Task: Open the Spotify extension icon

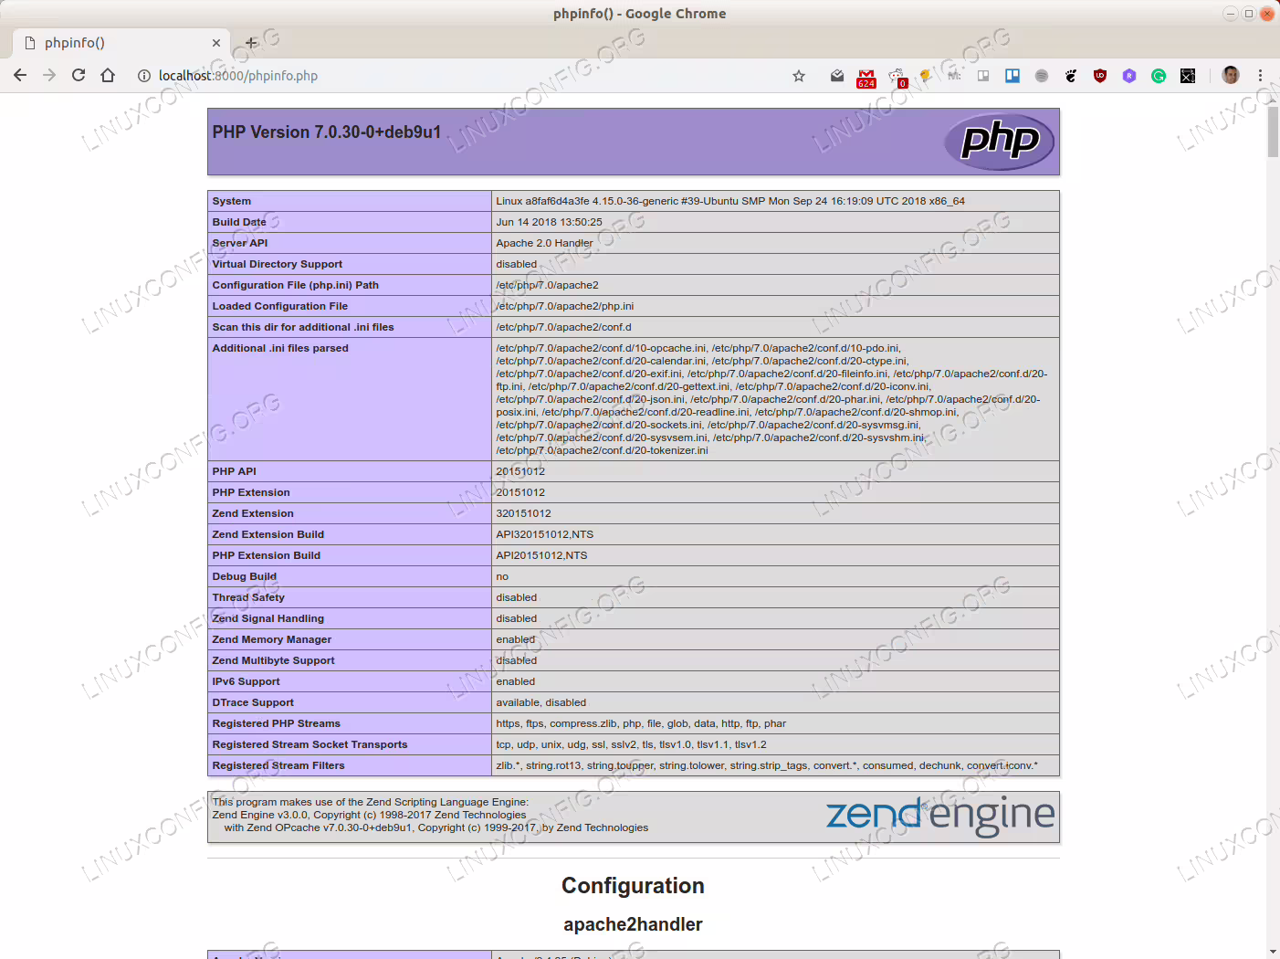Action: point(1042,76)
